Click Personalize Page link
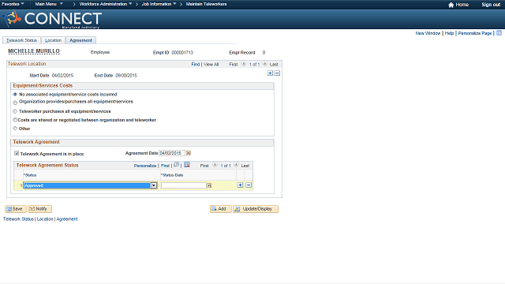This screenshot has width=505, height=284. point(475,33)
